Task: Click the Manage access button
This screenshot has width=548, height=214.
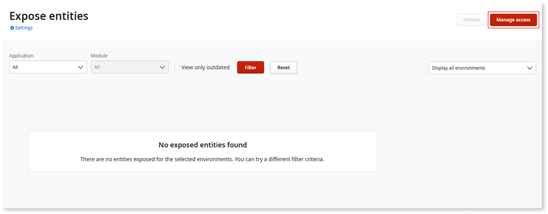Action: [x=513, y=20]
